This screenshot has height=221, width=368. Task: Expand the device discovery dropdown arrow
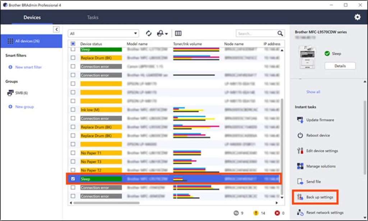166,34
